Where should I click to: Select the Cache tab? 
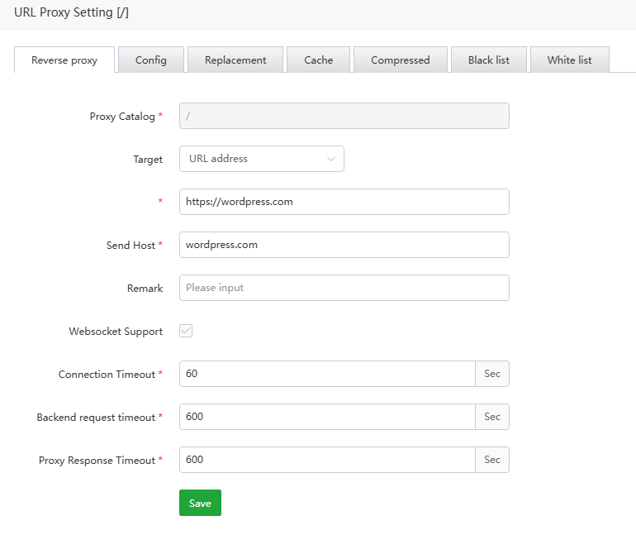[318, 60]
